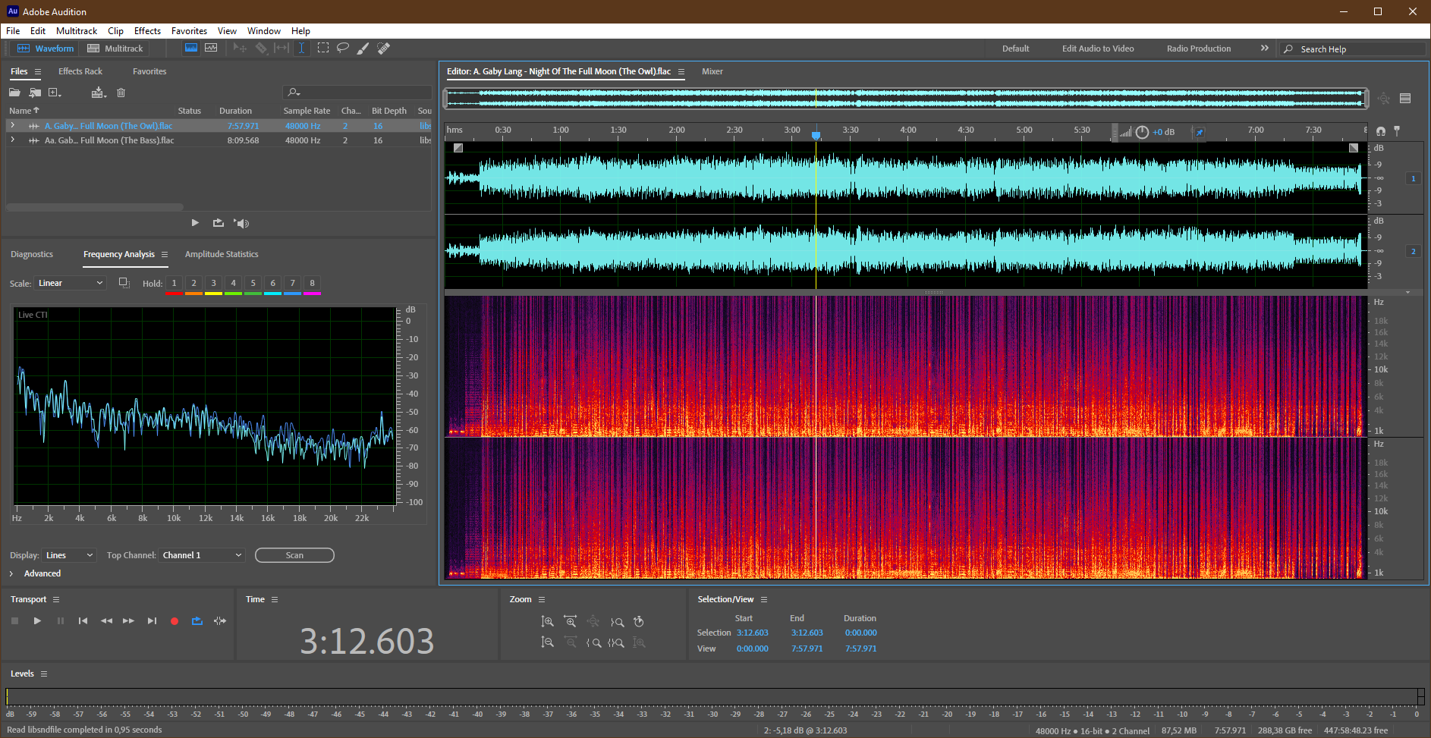Open the Scale dropdown set to Linear

coord(70,283)
